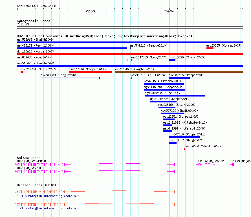Click the 7q11.23 cytogenetic band label
The height and width of the screenshot is (217, 251).
pos(23,24)
